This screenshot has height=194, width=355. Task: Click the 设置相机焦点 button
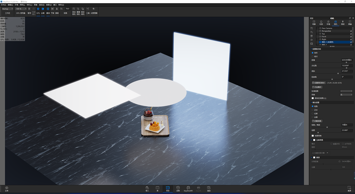[318, 83]
